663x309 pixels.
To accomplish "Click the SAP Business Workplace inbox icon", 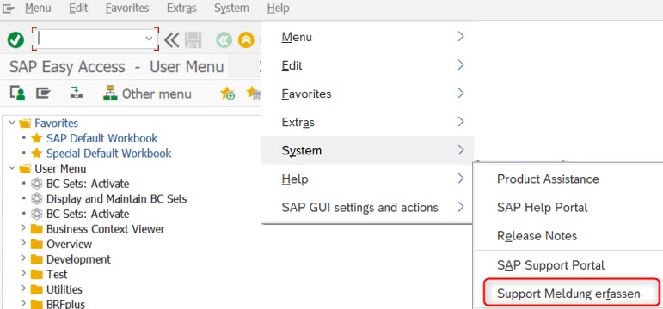I will tap(77, 93).
